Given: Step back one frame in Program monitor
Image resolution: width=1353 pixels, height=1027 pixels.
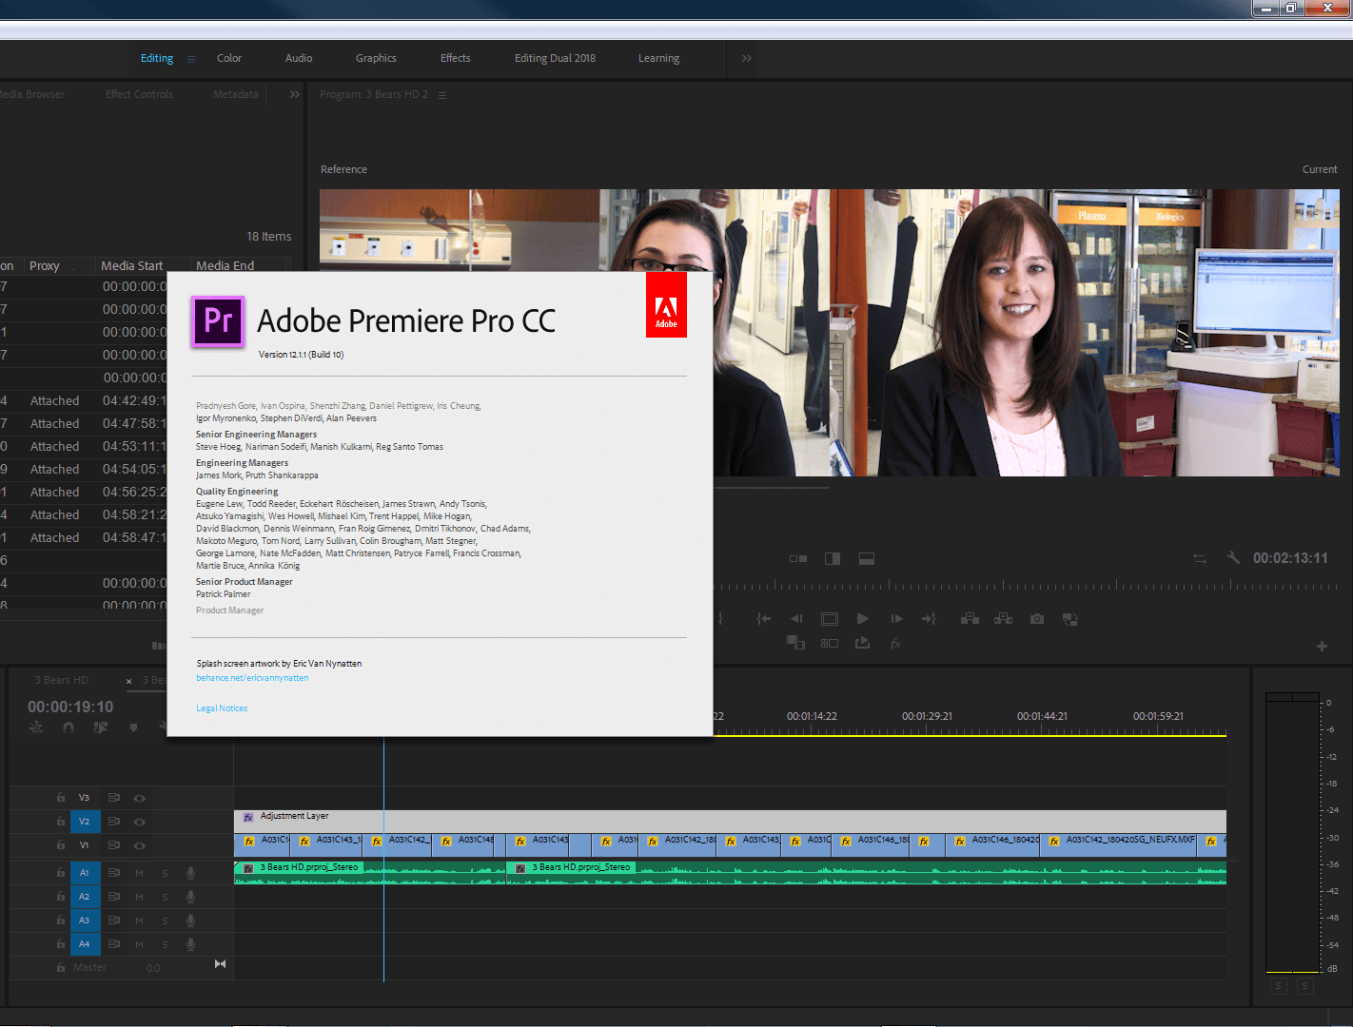Looking at the screenshot, I should 797,619.
